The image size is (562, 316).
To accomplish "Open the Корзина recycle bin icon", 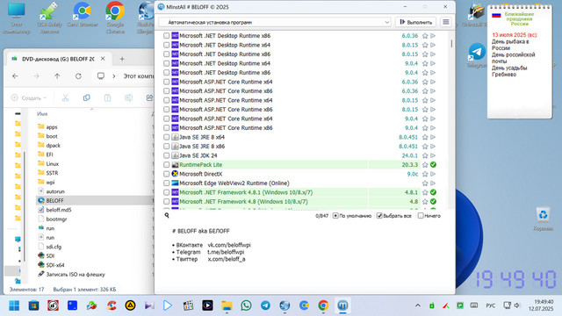I will point(543,219).
